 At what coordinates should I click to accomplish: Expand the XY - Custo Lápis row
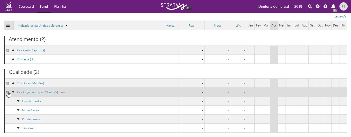tap(8, 50)
